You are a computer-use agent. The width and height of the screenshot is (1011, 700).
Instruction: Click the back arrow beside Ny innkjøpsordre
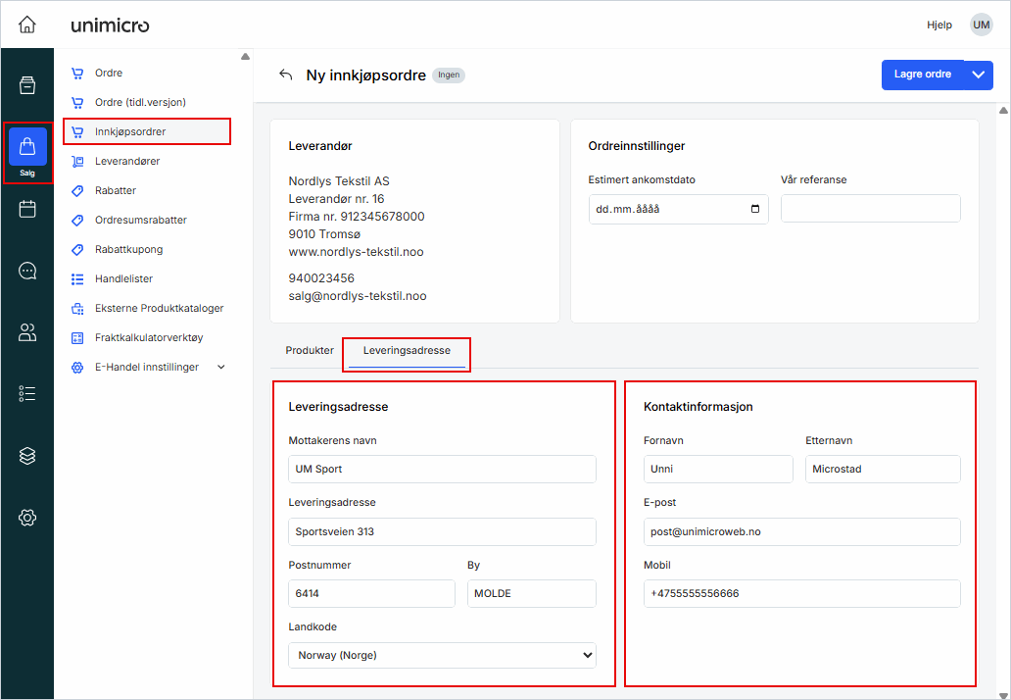285,75
